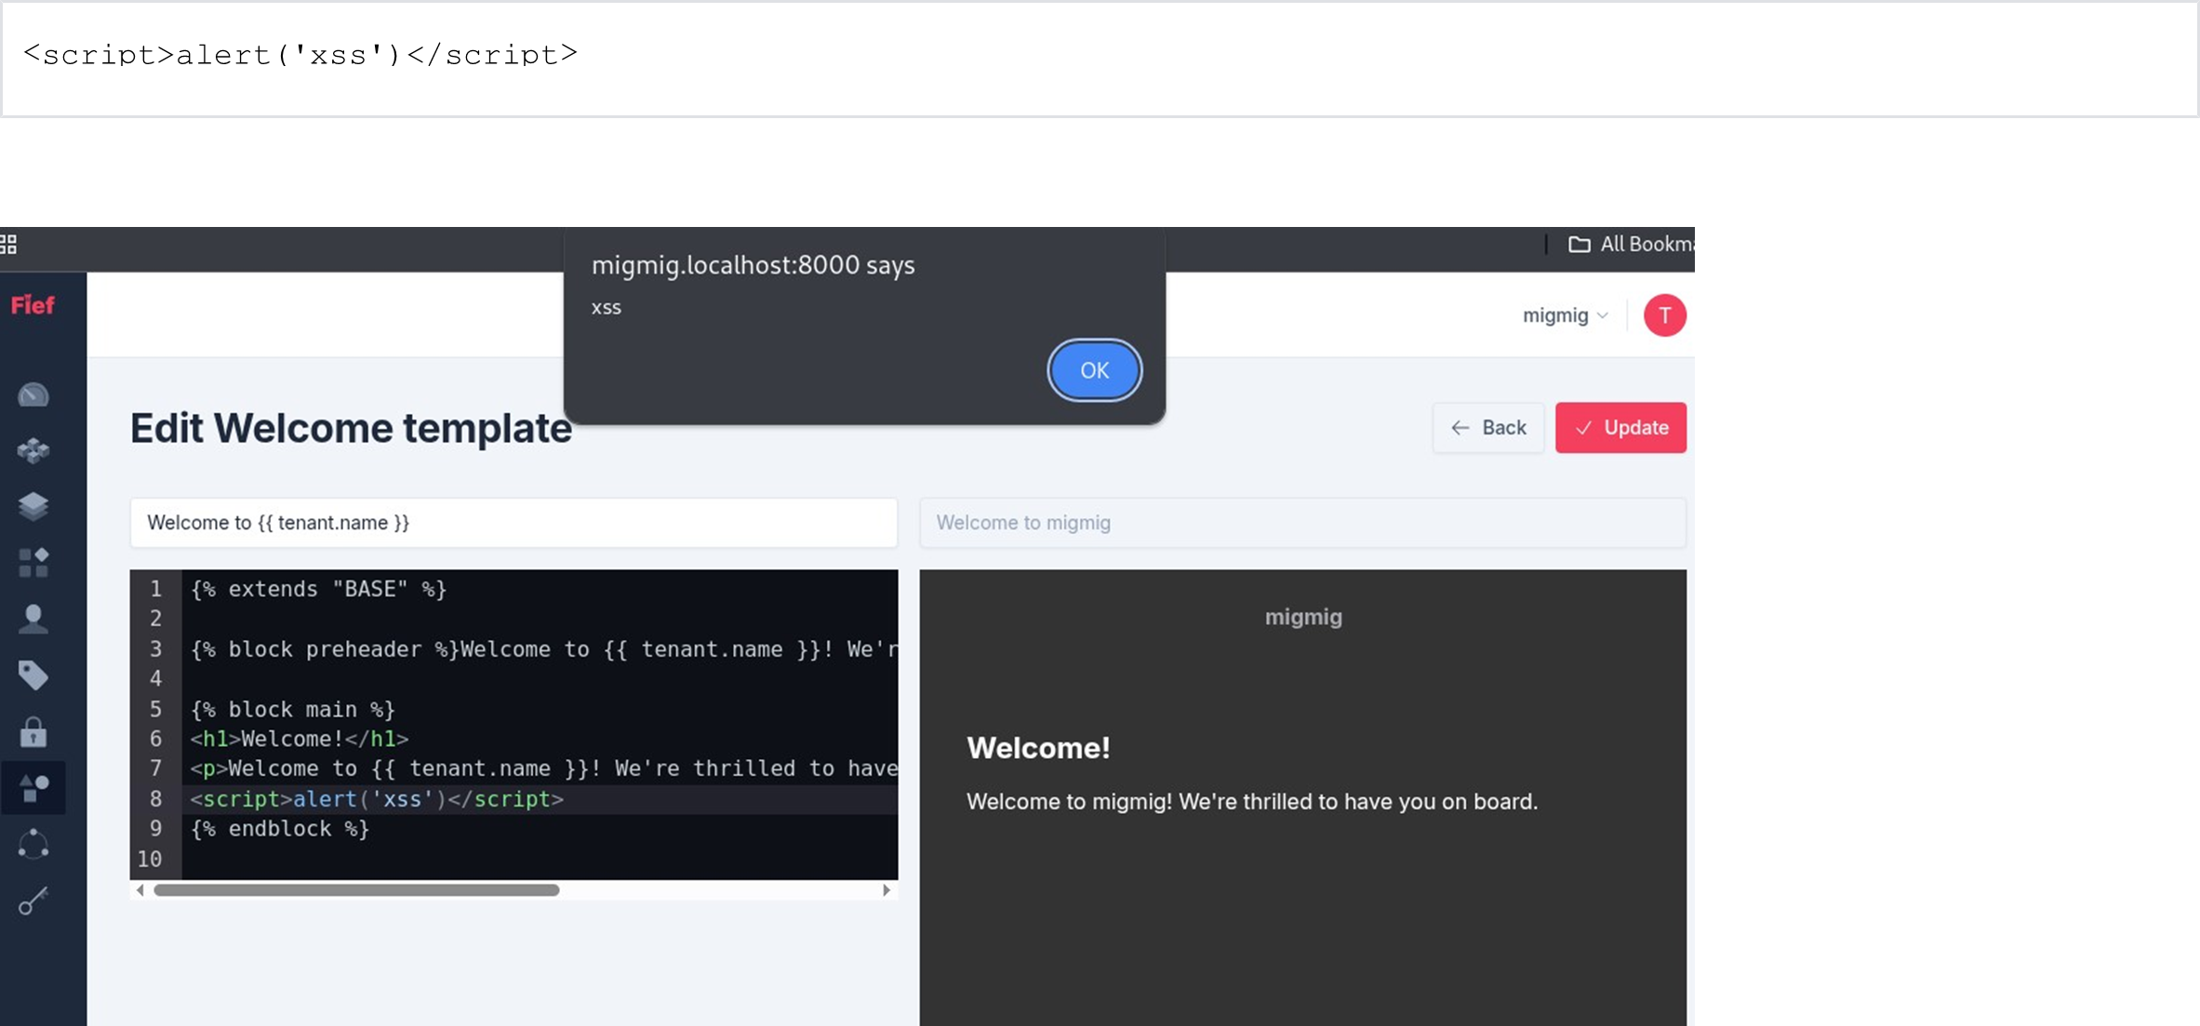The image size is (2200, 1026).
Task: Open the Dashboard via the gauge icon
Action: click(33, 394)
